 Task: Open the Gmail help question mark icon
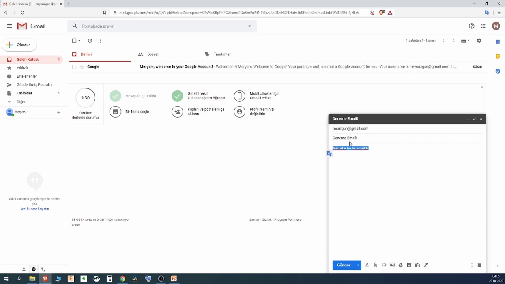pyautogui.click(x=472, y=26)
